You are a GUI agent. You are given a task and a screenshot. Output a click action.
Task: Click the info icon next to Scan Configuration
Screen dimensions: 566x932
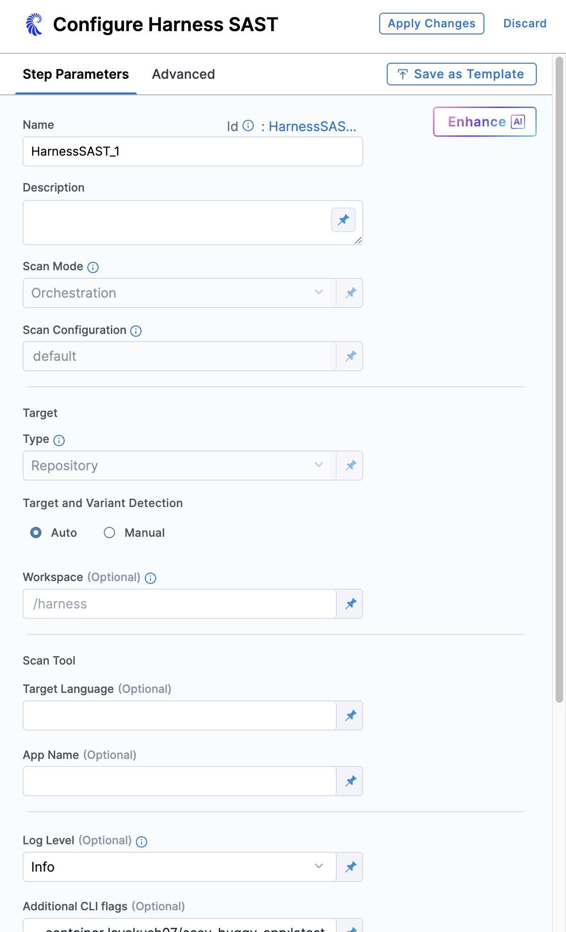[136, 331]
